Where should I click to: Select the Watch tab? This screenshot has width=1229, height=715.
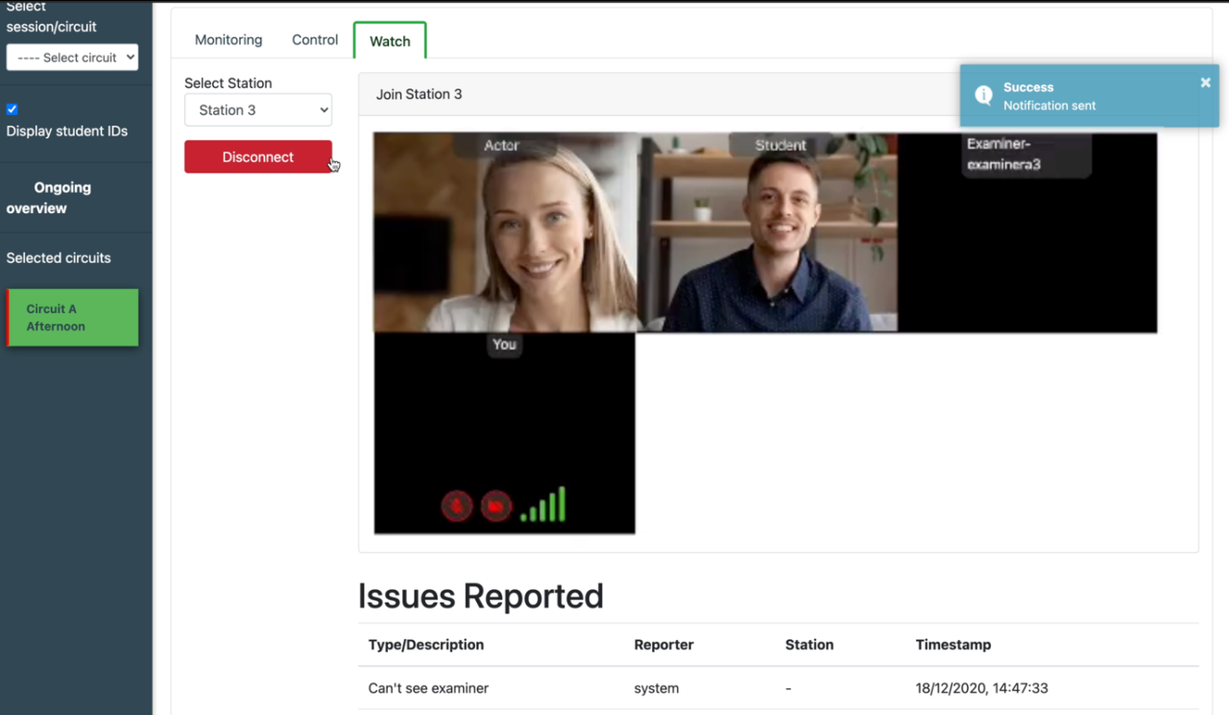click(390, 41)
